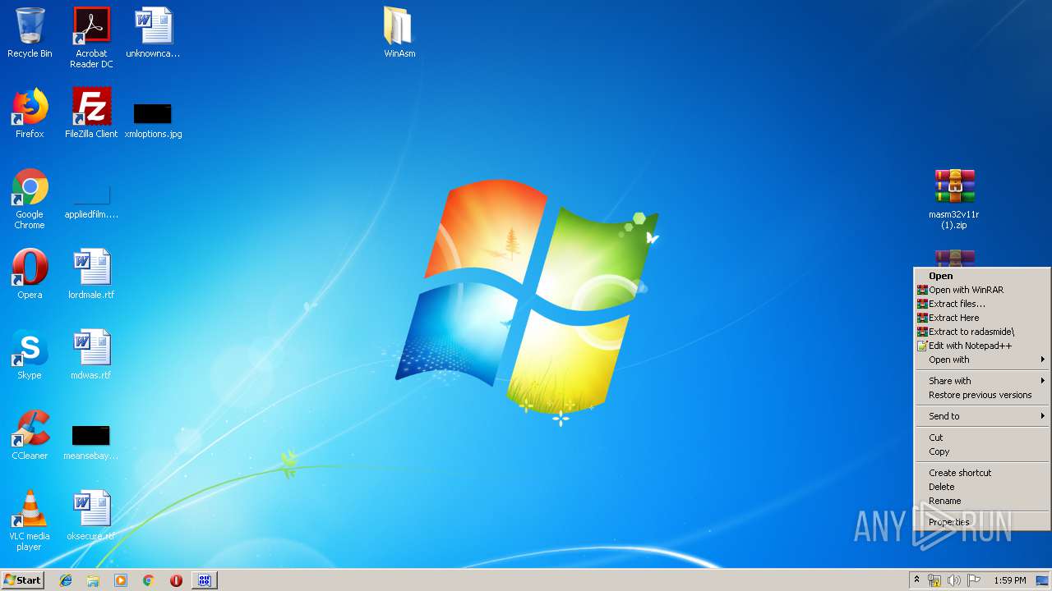The height and width of the screenshot is (591, 1052).
Task: Choose Properties in the context menu
Action: (982, 522)
